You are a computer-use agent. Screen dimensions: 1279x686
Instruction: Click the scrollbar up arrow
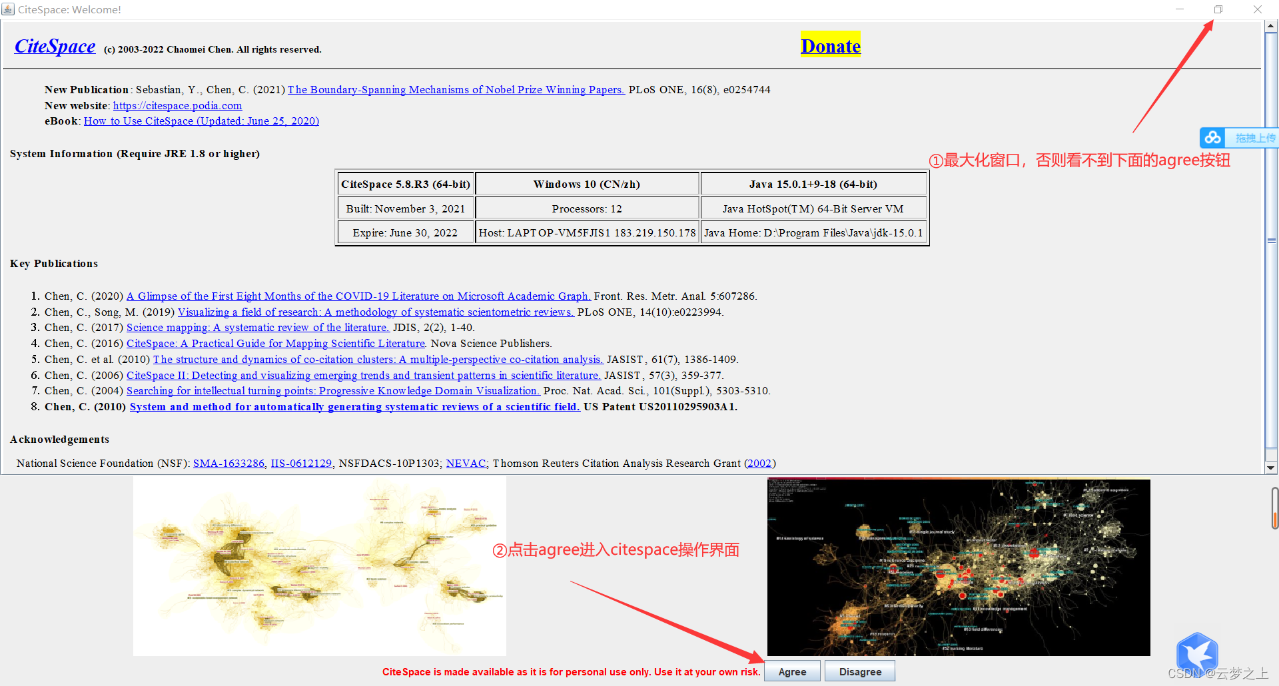1271,27
